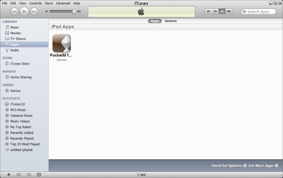Click the low-volume speaker icon
The image size is (283, 178).
tap(47, 11)
